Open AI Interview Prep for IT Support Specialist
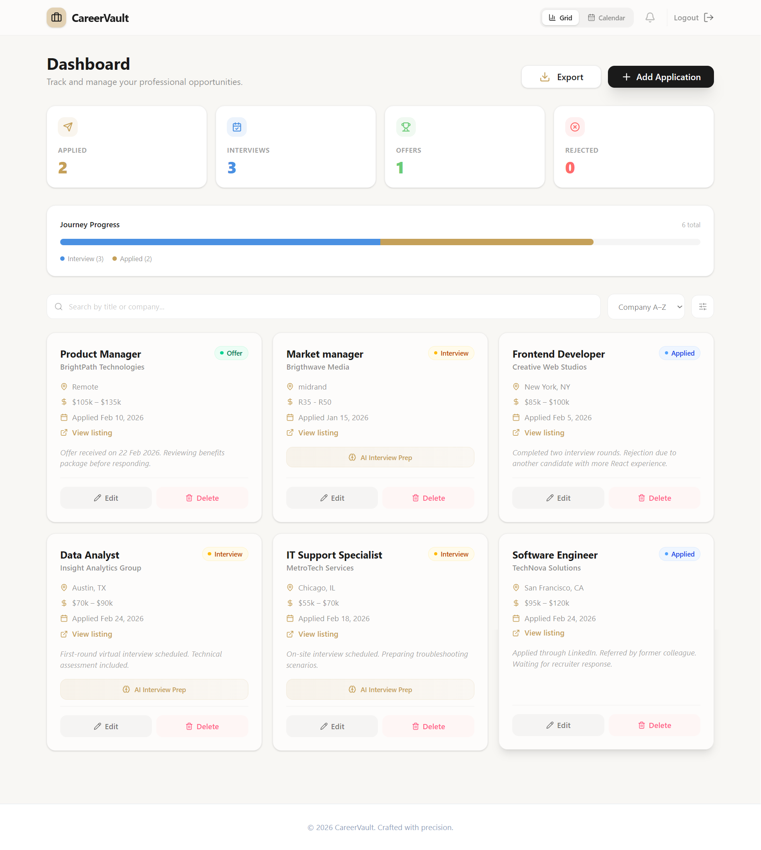 (x=380, y=690)
